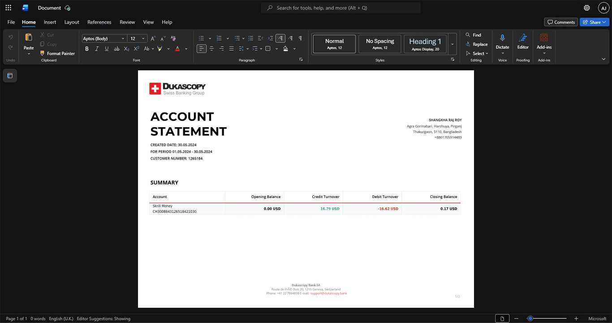
Task: Expand the Share options dropdown
Action: [x=604, y=22]
